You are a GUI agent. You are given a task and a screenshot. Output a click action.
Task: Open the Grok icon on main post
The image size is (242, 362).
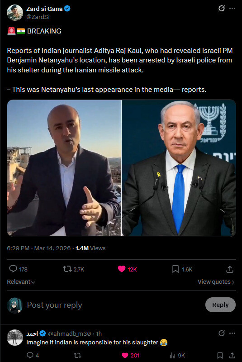(222, 9)
